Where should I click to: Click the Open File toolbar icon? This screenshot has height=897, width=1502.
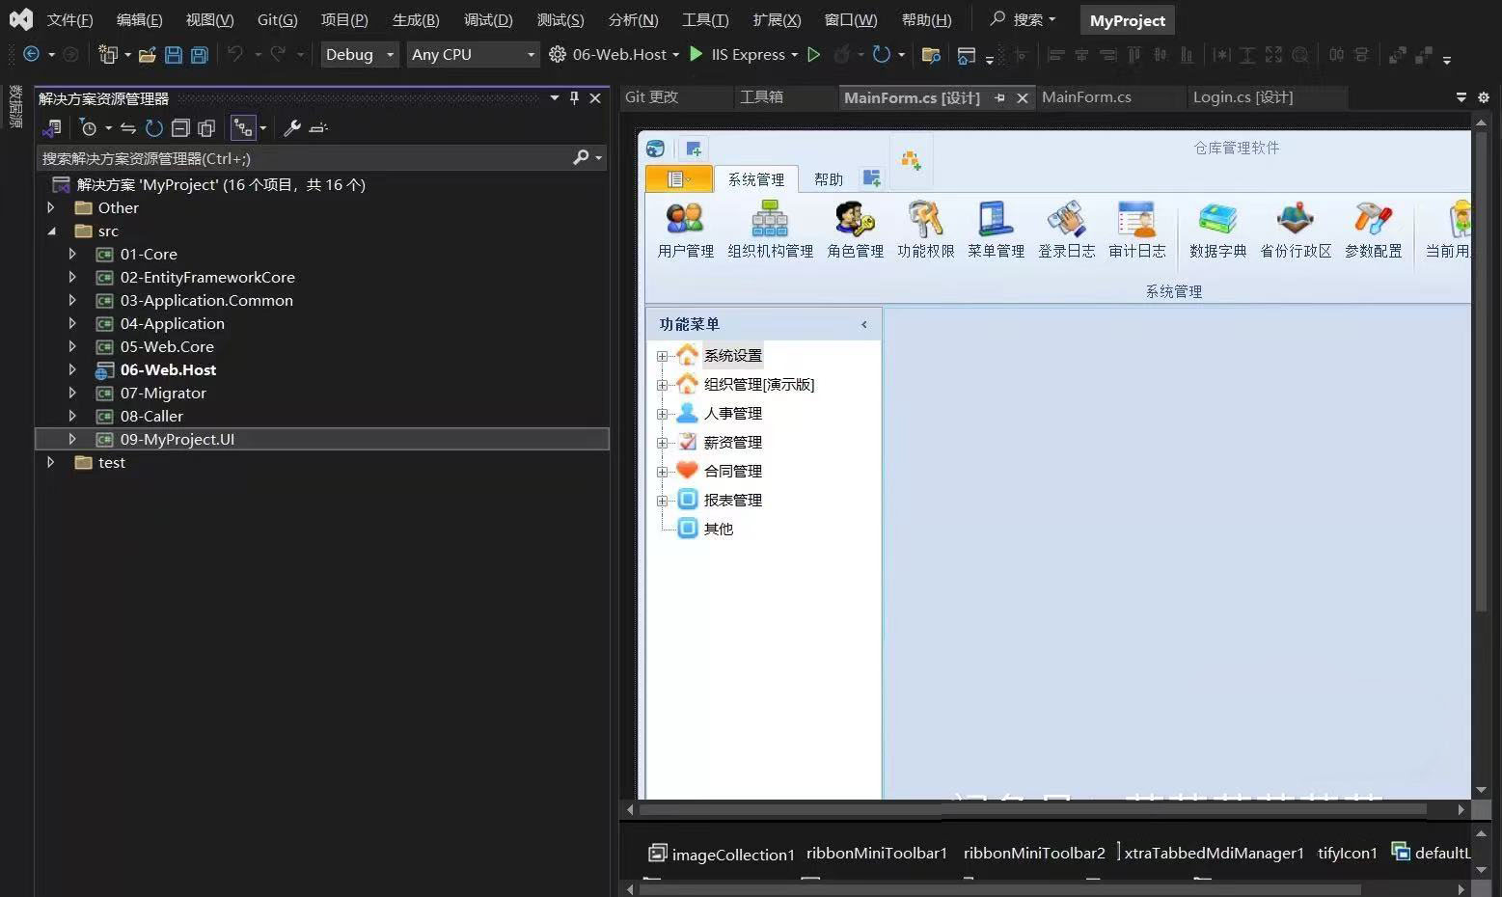point(148,55)
